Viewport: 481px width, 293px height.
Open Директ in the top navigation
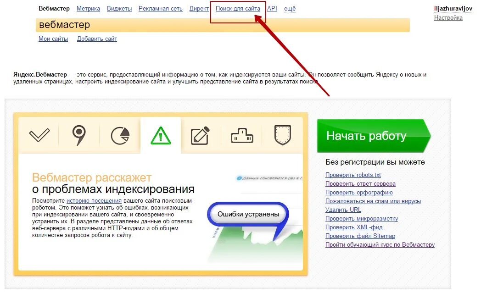[199, 9]
